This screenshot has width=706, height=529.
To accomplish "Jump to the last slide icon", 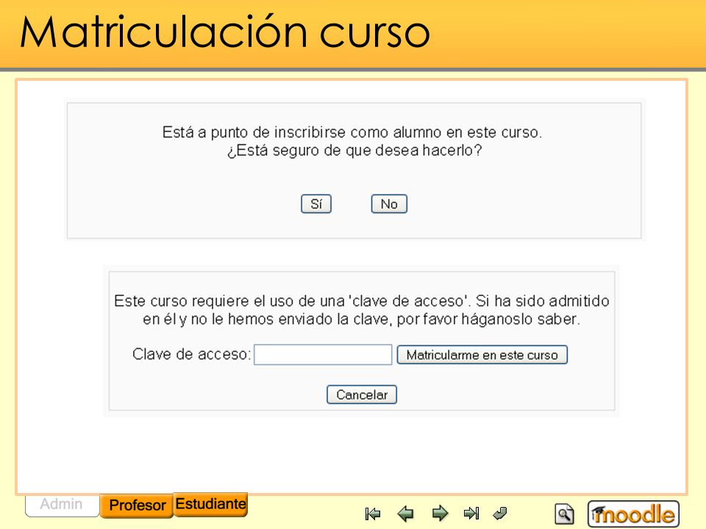I will point(471,514).
